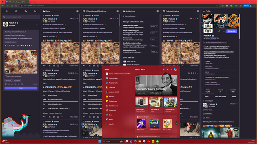Open Unsolicited private mentions dropdown
This screenshot has height=144, width=257.
pyautogui.click(x=154, y=45)
